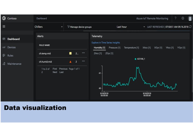Click the alert count for ch.temp.mid
The height and width of the screenshot is (137, 193).
pyautogui.click(x=77, y=54)
